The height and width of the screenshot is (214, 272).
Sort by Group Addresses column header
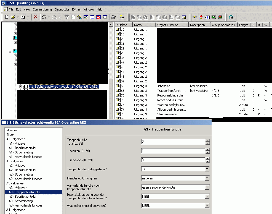pos(224,25)
